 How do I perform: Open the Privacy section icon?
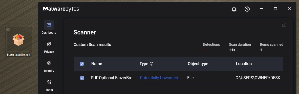click(x=49, y=44)
